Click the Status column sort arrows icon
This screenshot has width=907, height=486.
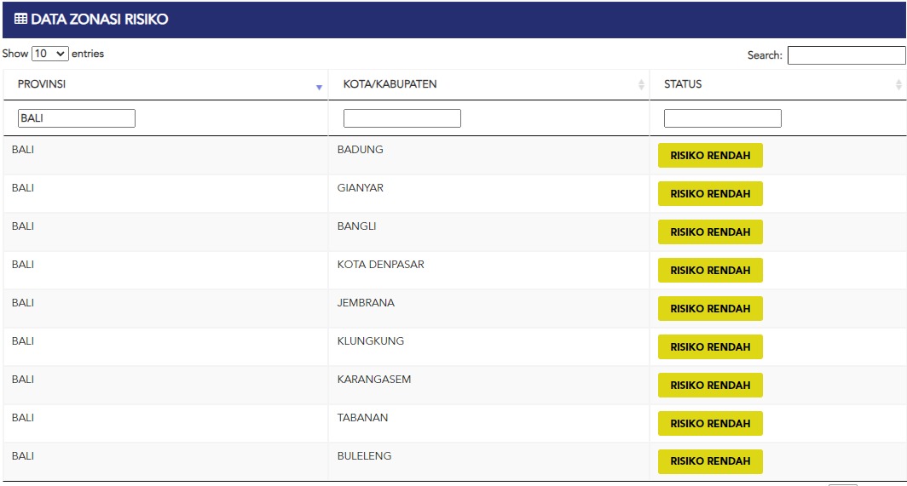click(898, 85)
